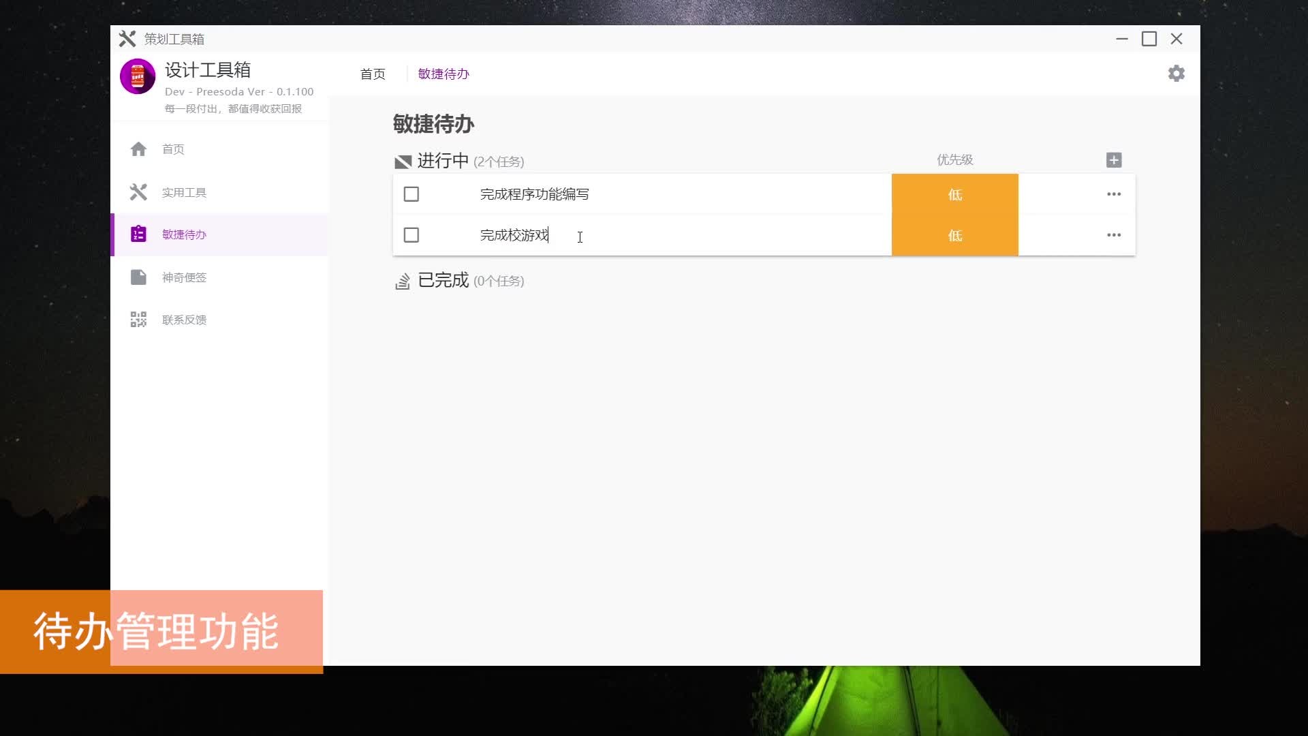This screenshot has width=1308, height=736.
Task: Open 联系反馈 from the sidebar
Action: click(x=184, y=320)
